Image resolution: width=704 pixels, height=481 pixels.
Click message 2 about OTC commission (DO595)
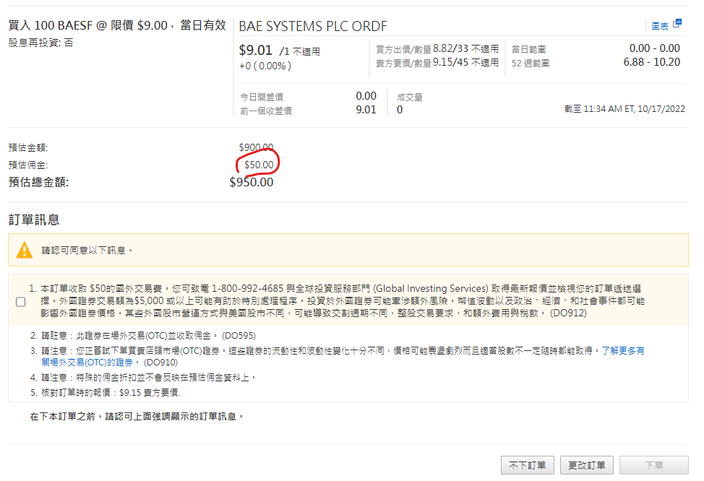pos(143,336)
